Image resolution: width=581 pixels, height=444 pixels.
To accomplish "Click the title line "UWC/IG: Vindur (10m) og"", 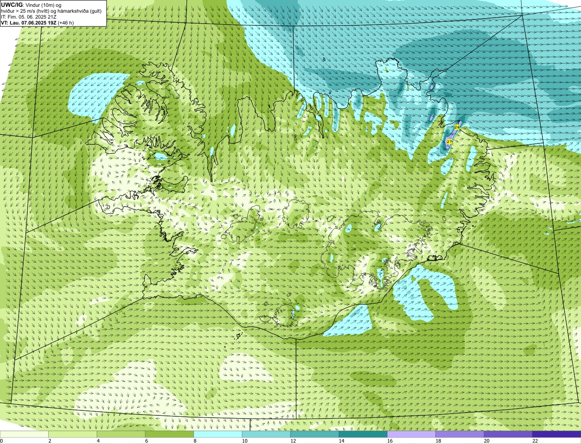I will (31, 5).
